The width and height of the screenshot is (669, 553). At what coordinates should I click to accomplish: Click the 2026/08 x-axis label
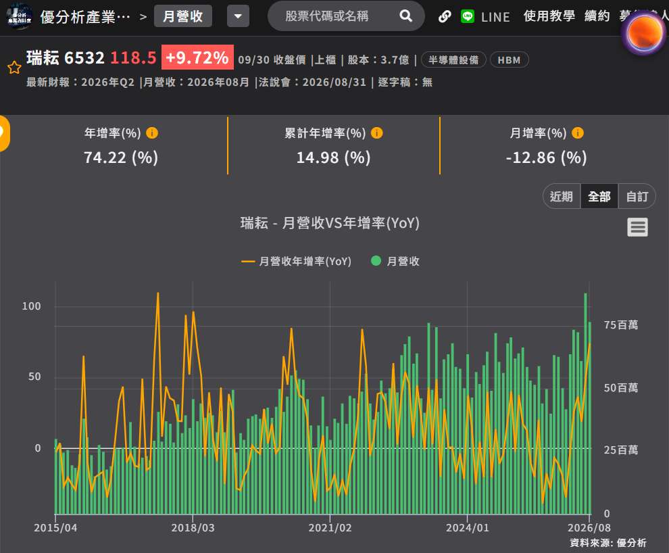click(589, 528)
